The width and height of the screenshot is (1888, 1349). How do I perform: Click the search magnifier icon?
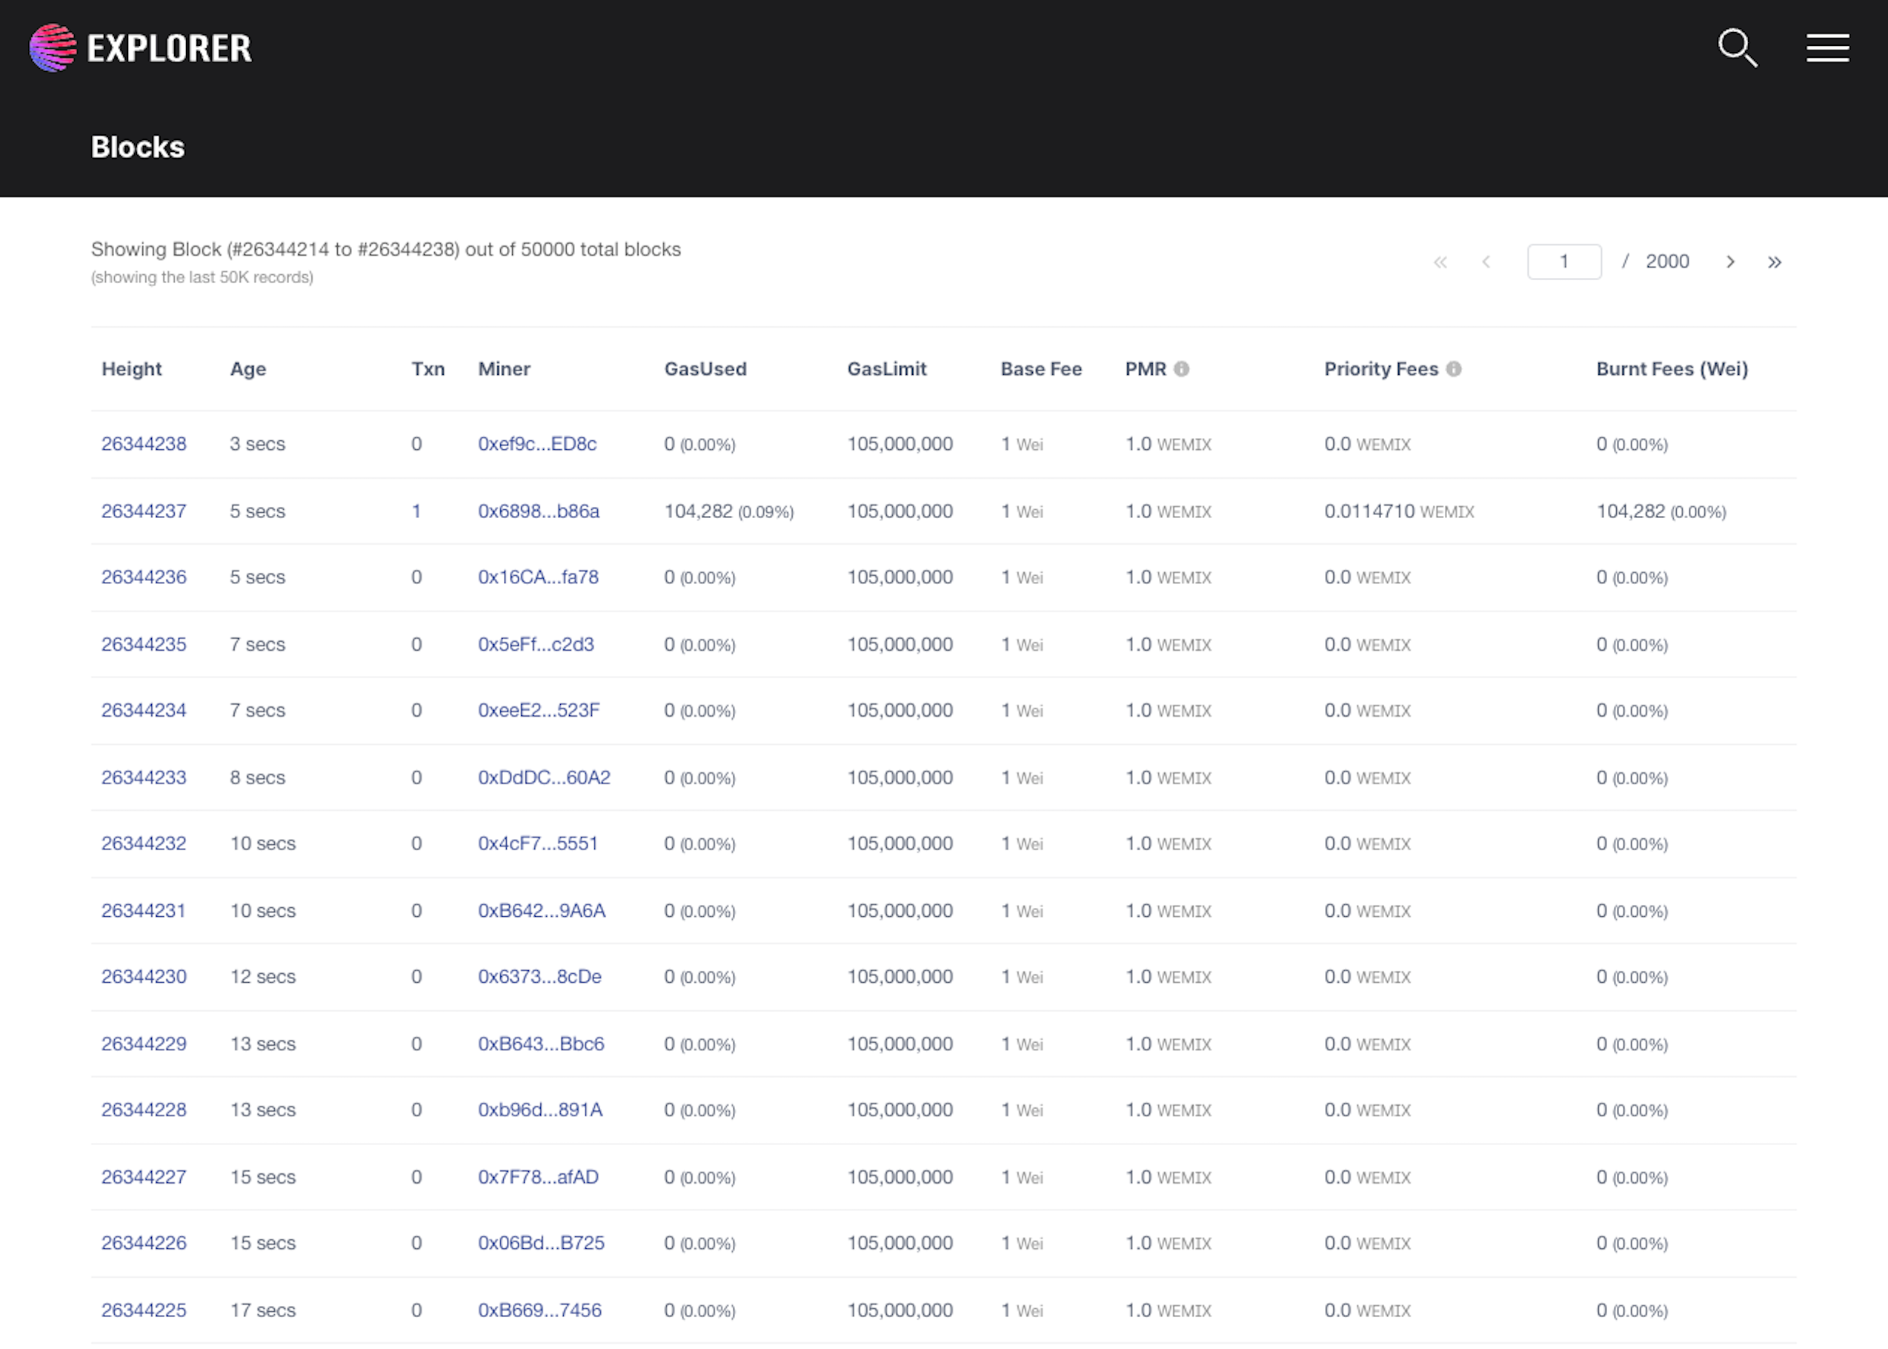coord(1737,48)
